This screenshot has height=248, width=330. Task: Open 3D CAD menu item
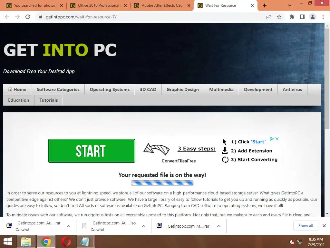(x=148, y=89)
